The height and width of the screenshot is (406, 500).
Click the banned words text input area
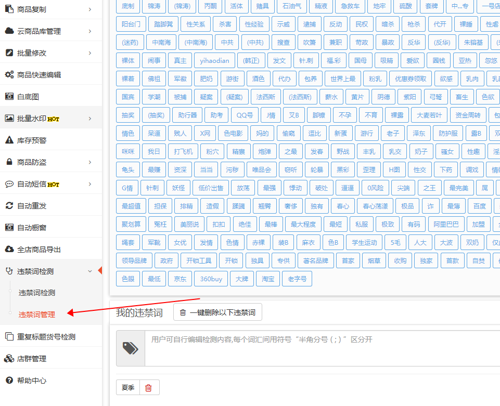323,348
